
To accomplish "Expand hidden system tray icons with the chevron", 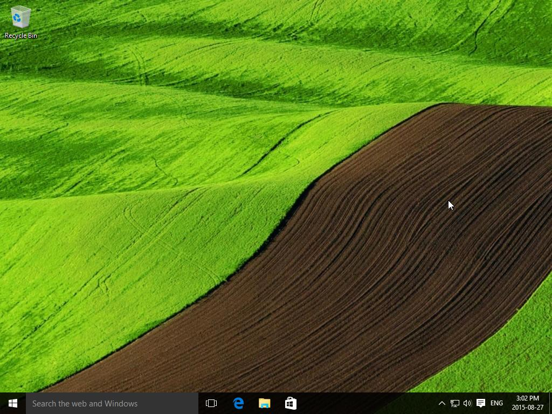I will coord(441,403).
